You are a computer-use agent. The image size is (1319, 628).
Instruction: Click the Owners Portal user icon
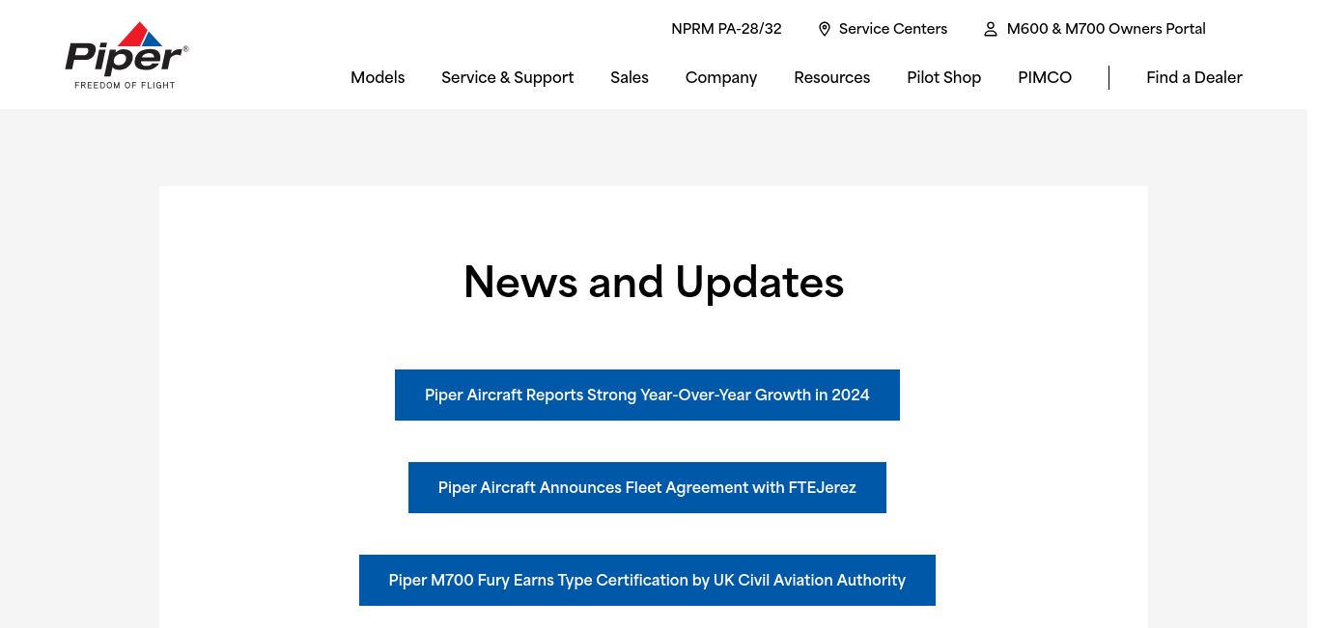click(991, 29)
